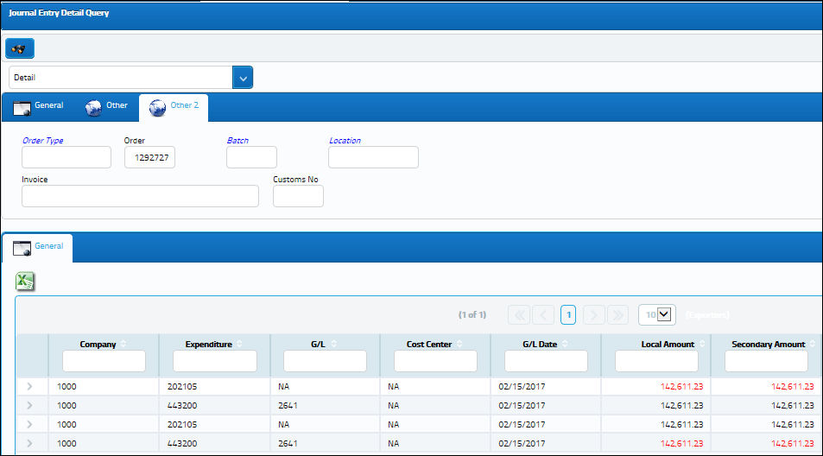Screen dimensions: 823x456
Task: Open the Order Type lookup link
Action: 42,140
